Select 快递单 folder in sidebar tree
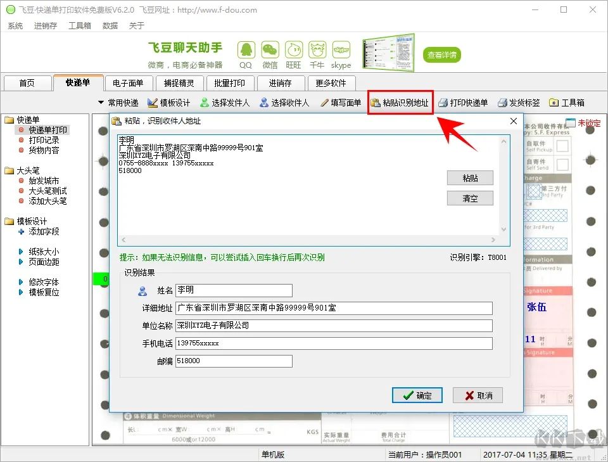Screen dimensions: 608x462 point(23,120)
